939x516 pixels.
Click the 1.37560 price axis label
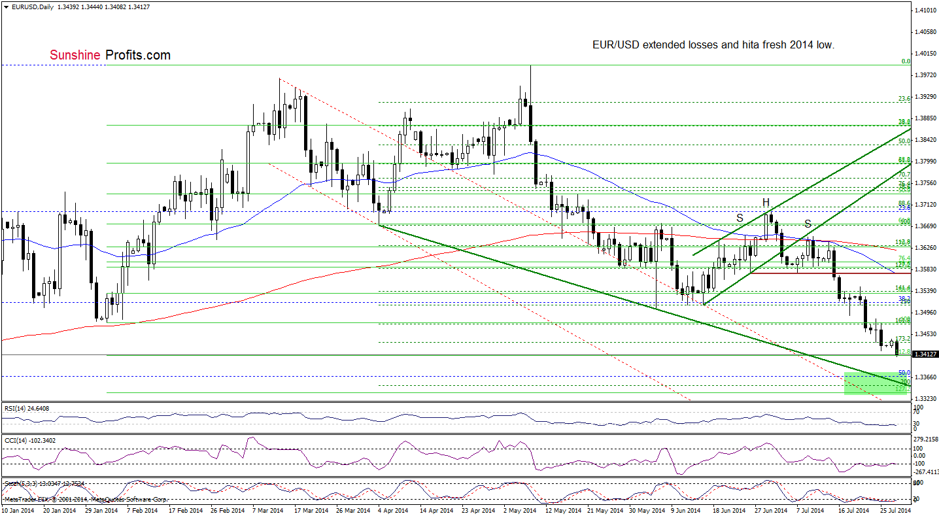tap(926, 183)
